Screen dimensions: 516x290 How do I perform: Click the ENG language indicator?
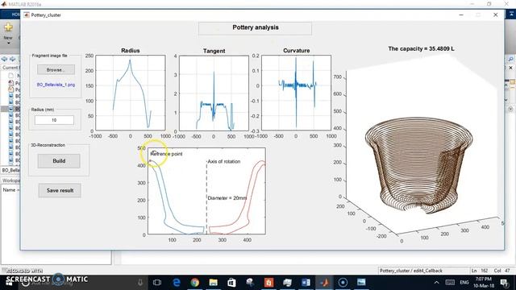464,283
